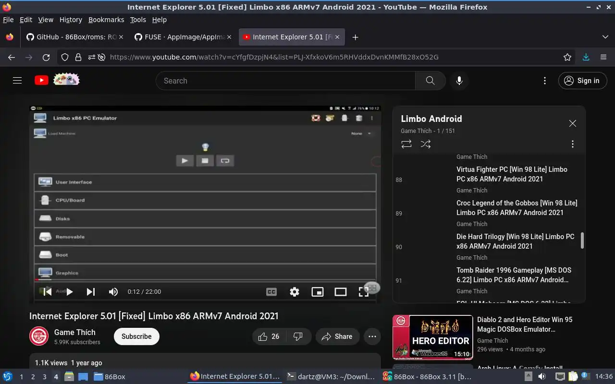Open the Firefox downloads panel
This screenshot has height=384, width=615.
(586, 57)
